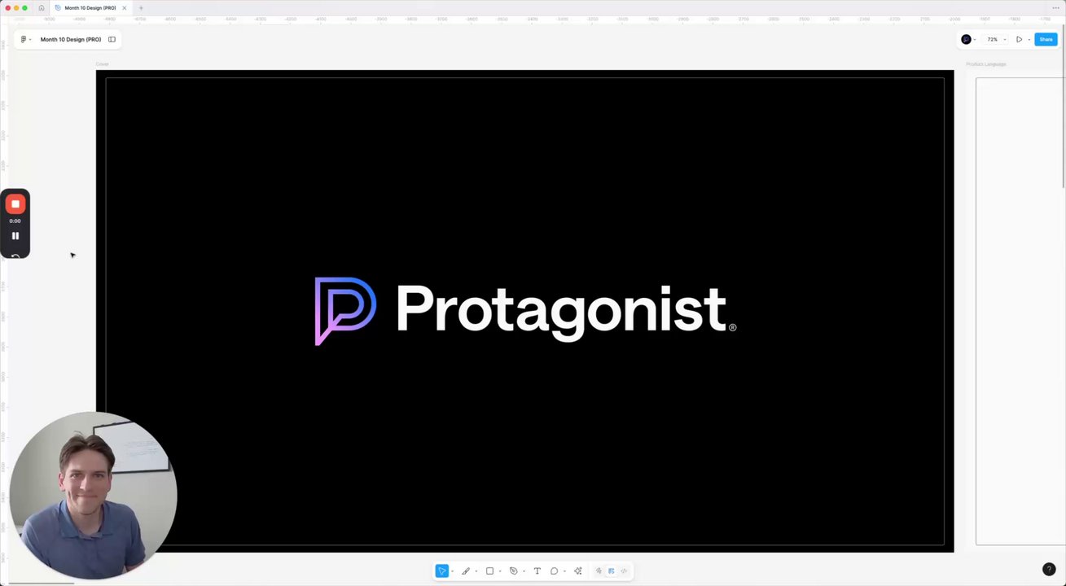Select the Comment tool
The width and height of the screenshot is (1066, 586).
point(554,571)
